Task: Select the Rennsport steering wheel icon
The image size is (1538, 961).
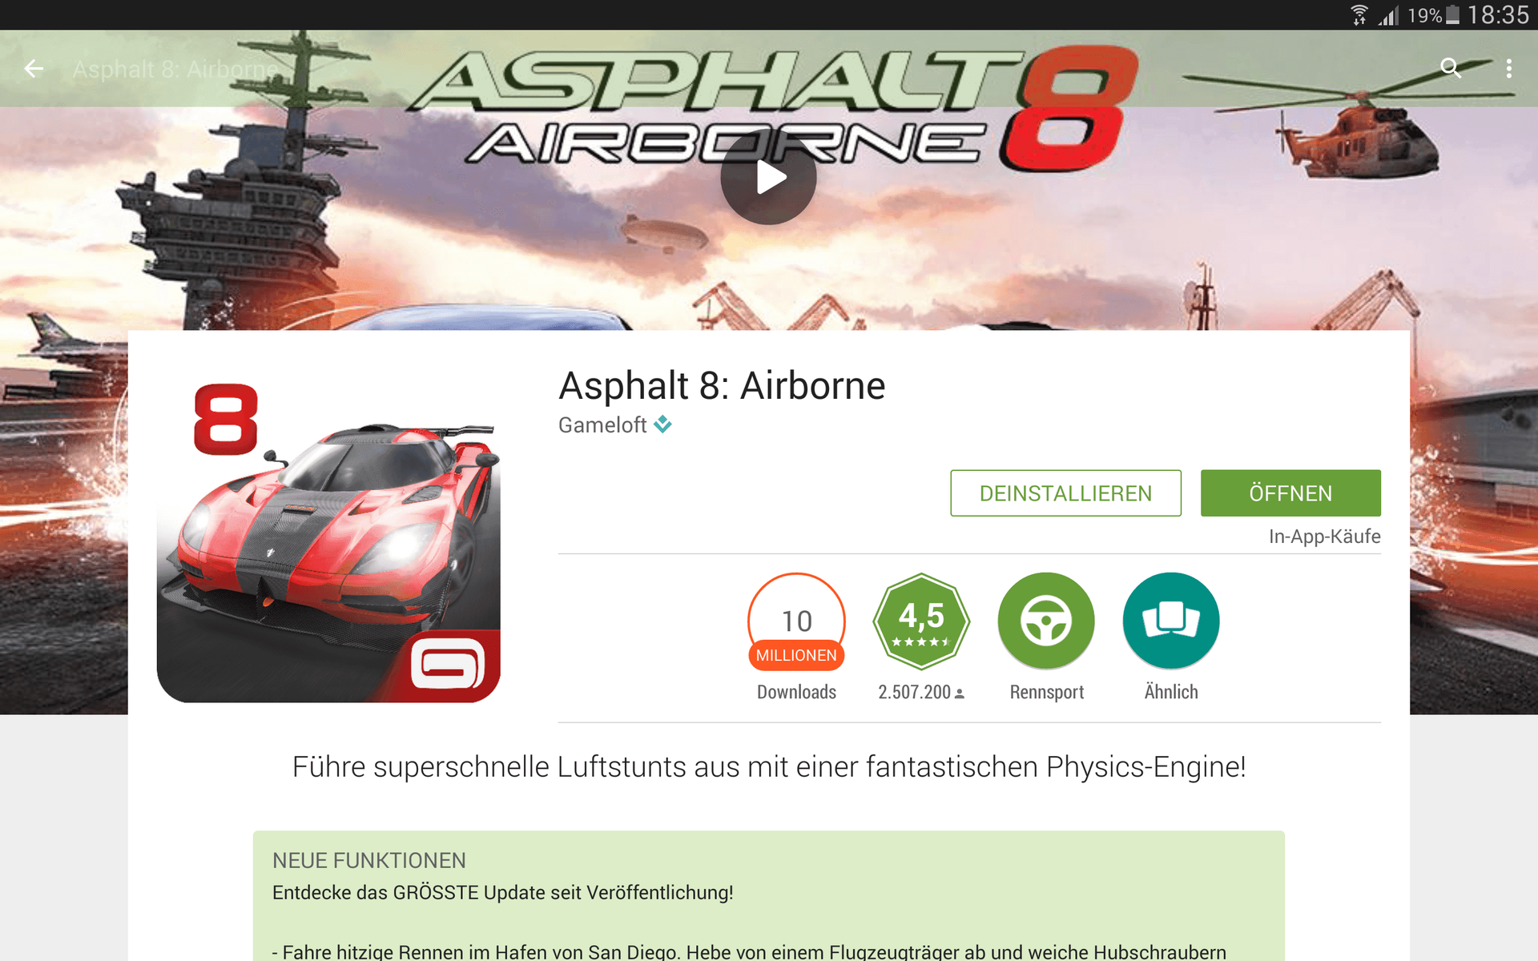Action: point(1046,621)
